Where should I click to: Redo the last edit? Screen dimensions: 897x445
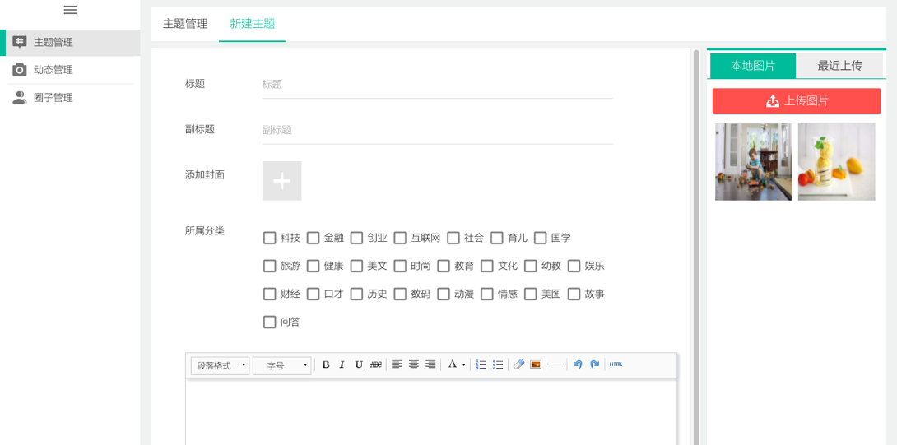click(x=594, y=364)
